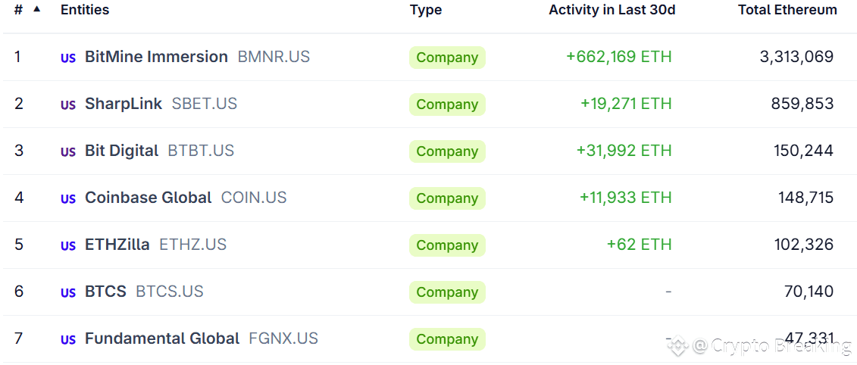Select the ETHZilla company name
This screenshot has width=857, height=365.
click(x=117, y=245)
